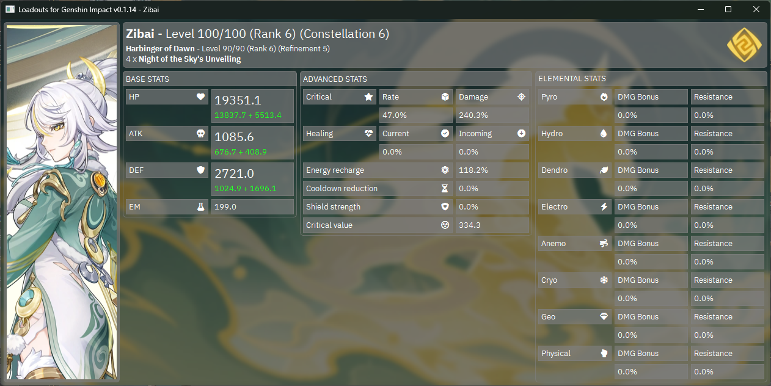Click the Harbinger of Dawn weapon name
The width and height of the screenshot is (771, 386).
(161, 48)
